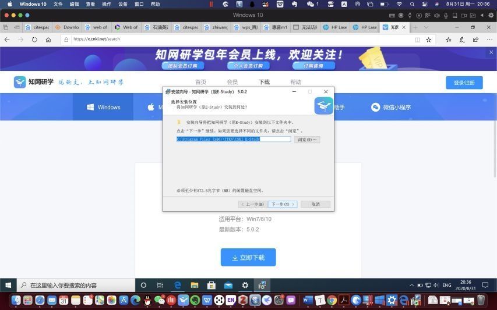Switch to the 石油英 browser tab
This screenshot has height=310, width=497.
pyautogui.click(x=157, y=27)
